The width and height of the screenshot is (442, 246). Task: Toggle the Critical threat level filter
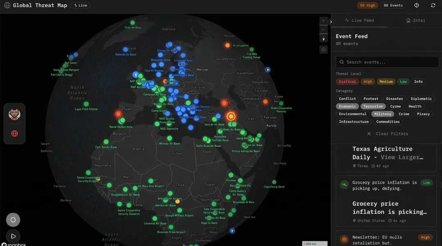coord(347,82)
